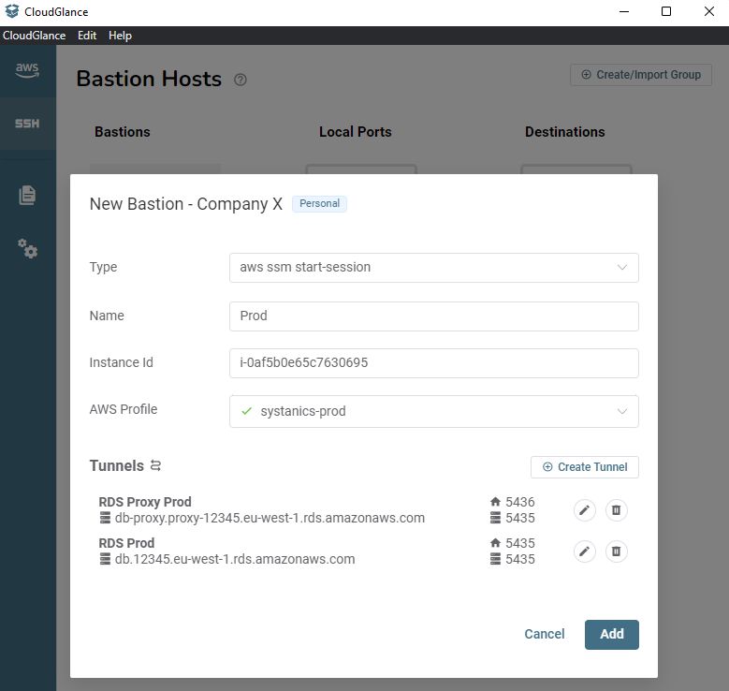The image size is (729, 691).
Task: Click the RDS Proxy Prod tunnel name
Action: coord(145,502)
